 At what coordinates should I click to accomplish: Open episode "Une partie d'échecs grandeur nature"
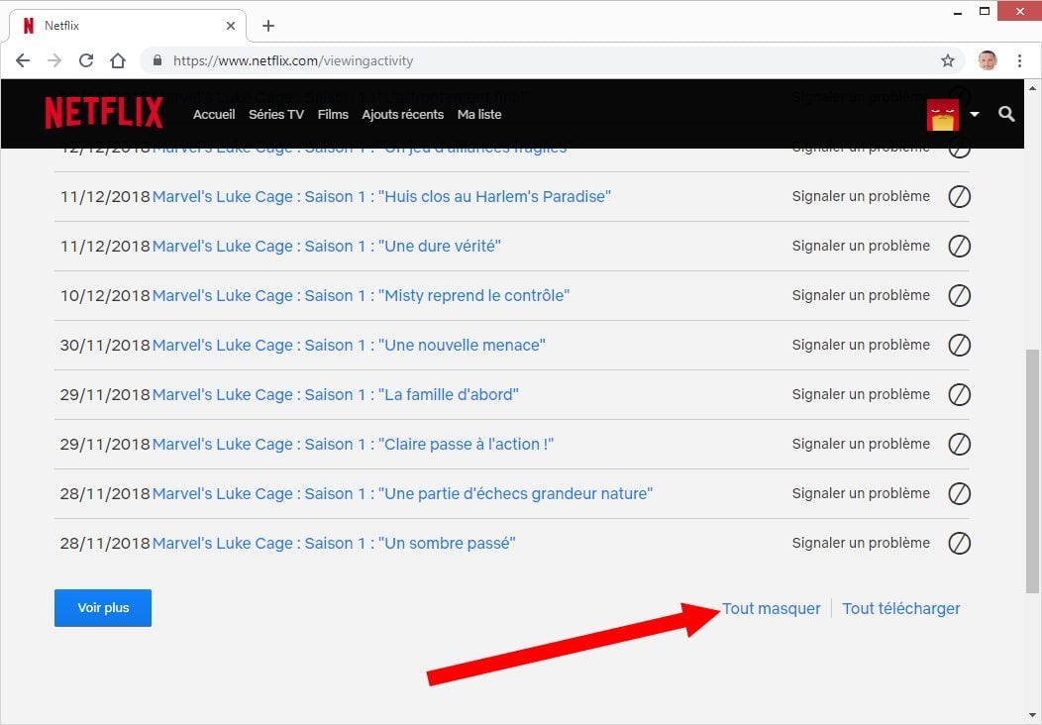tap(403, 494)
